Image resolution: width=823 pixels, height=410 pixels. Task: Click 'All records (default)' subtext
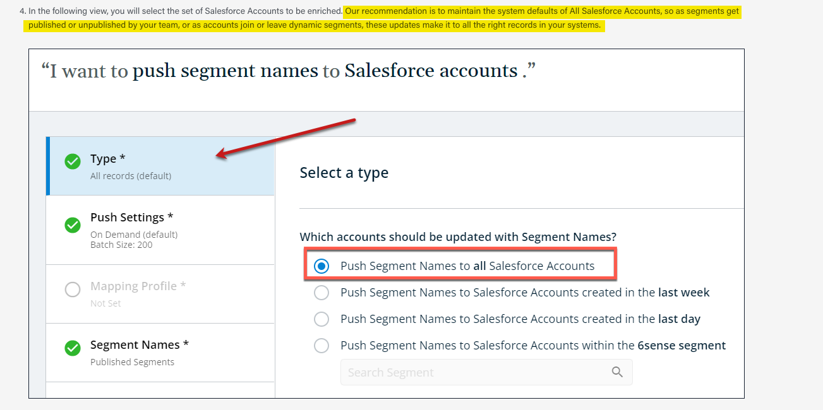click(x=131, y=176)
